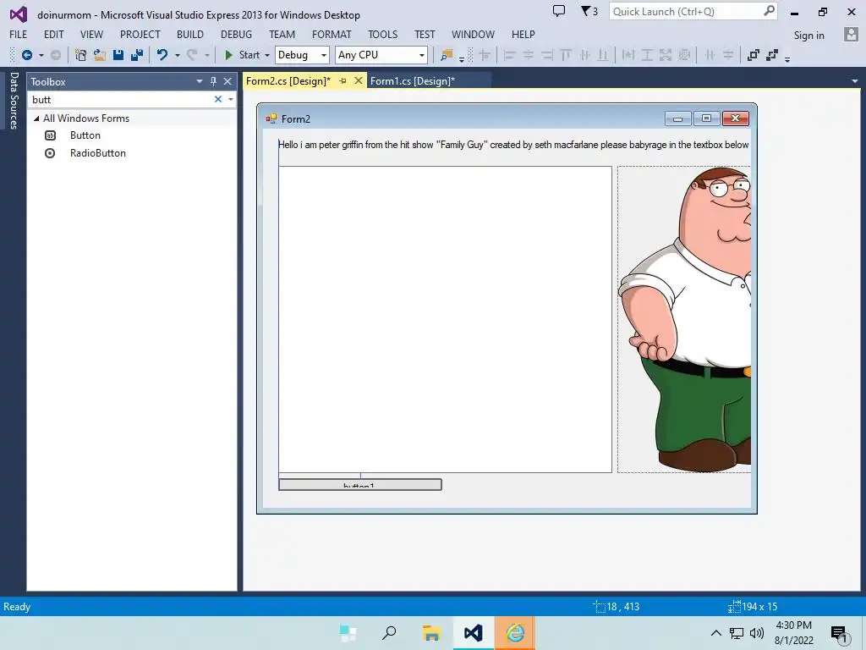Click Send to Back icon
This screenshot has height=650, width=866.
[x=772, y=55]
